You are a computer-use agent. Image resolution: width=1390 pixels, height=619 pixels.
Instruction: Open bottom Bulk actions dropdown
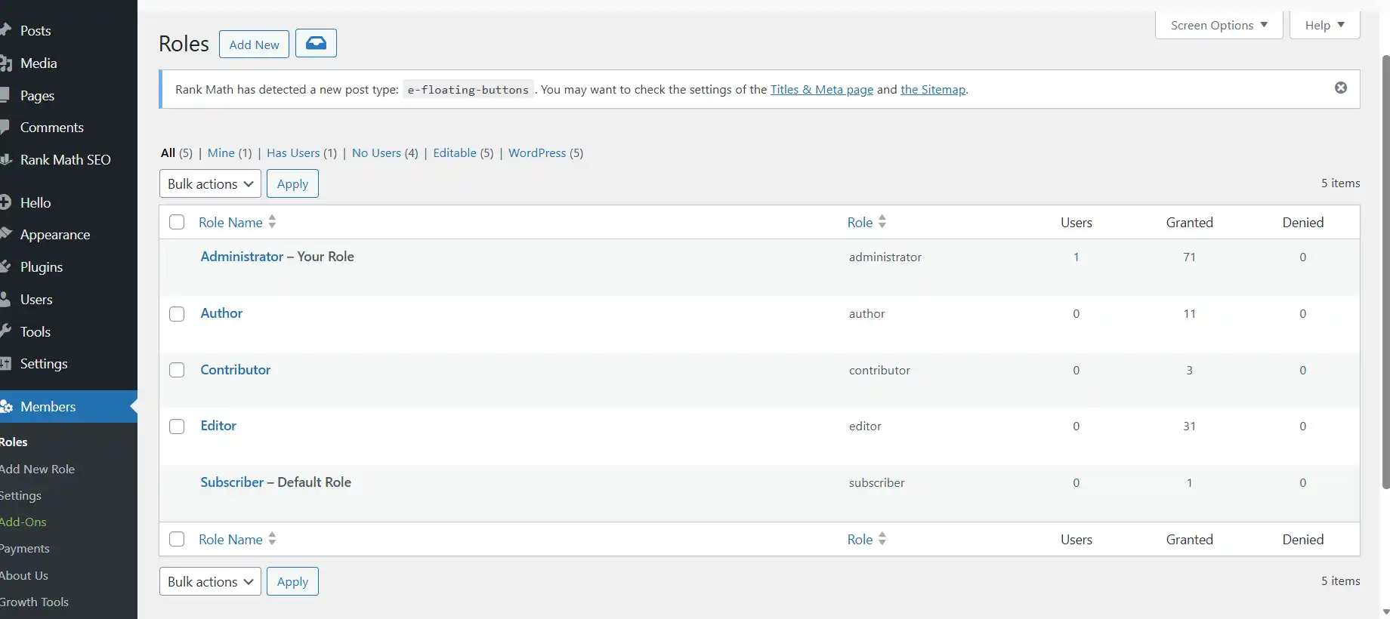210,581
